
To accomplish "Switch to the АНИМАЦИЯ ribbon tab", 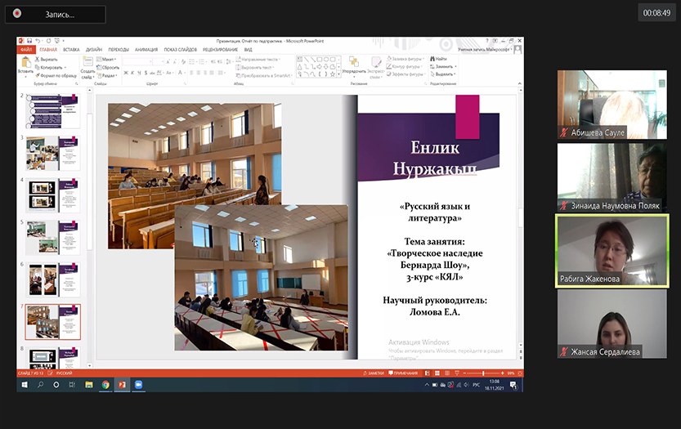I will tap(146, 49).
